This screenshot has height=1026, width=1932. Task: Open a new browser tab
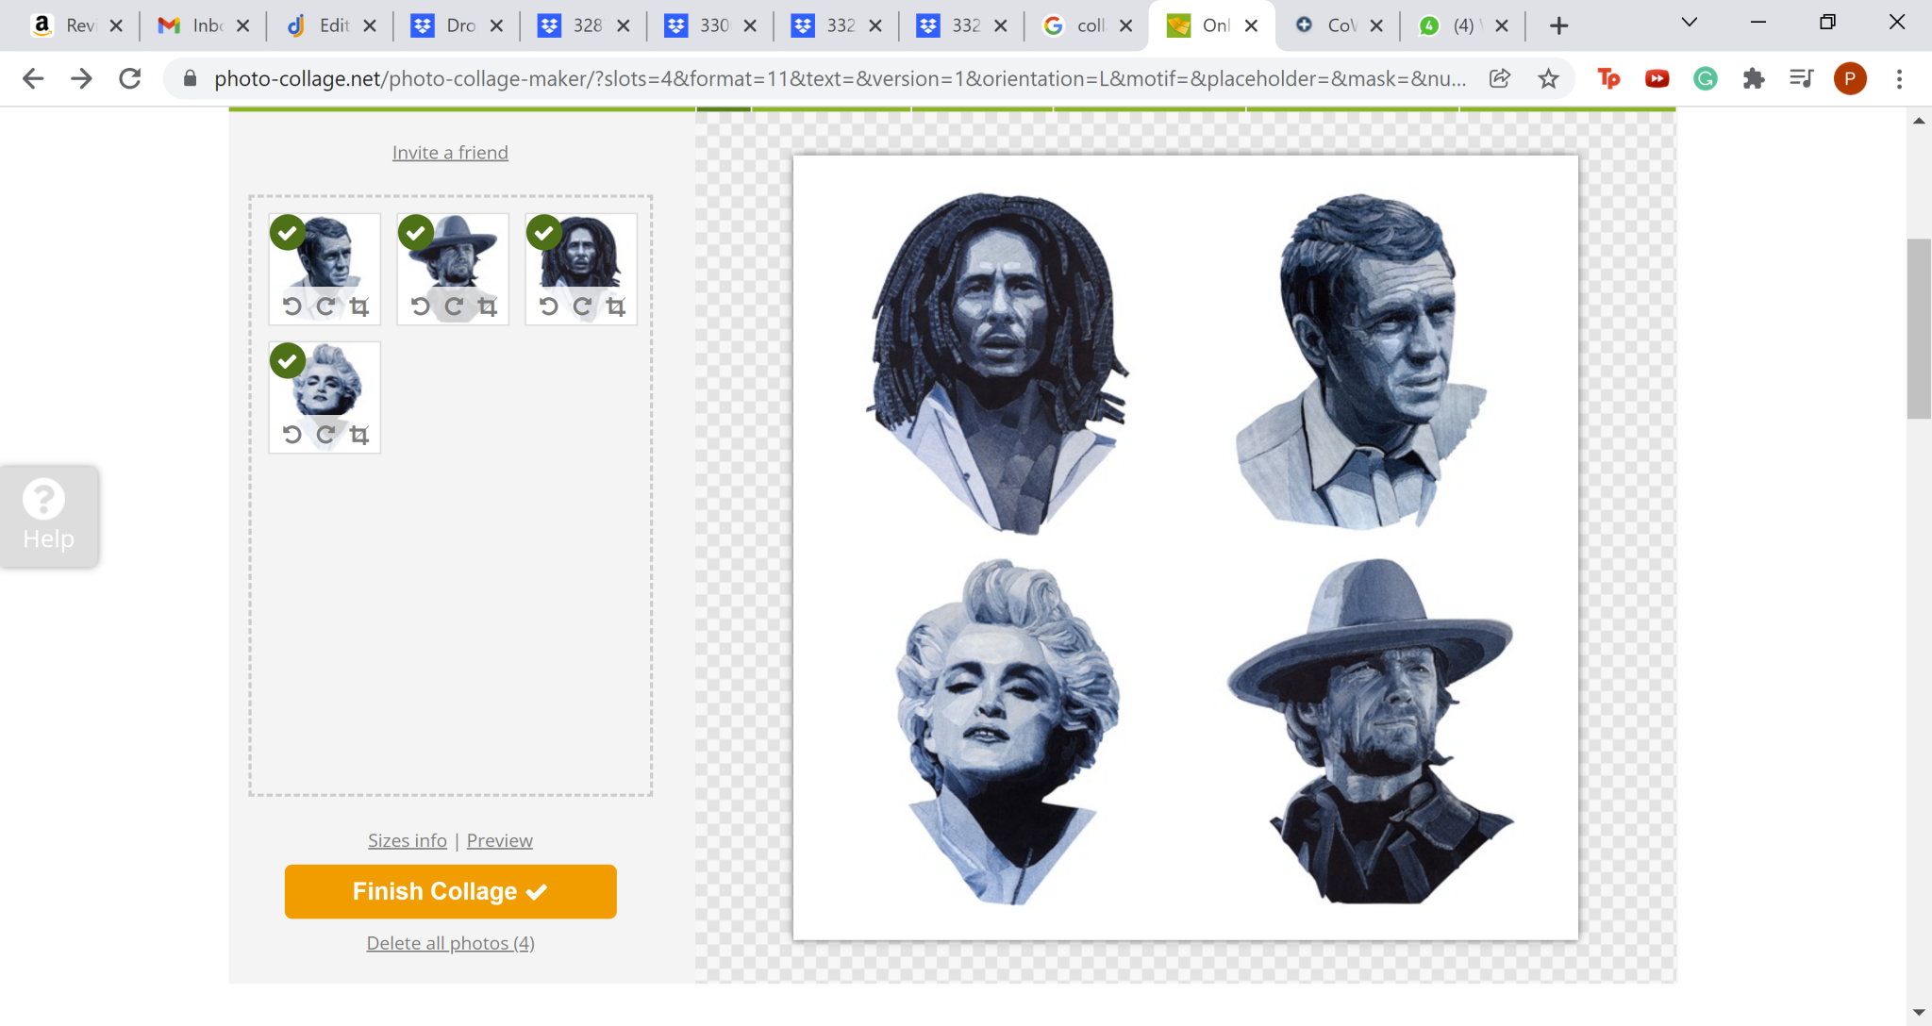(x=1558, y=25)
